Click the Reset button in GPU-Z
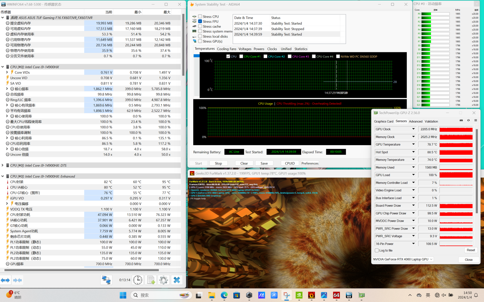The image size is (484, 302). (x=471, y=250)
